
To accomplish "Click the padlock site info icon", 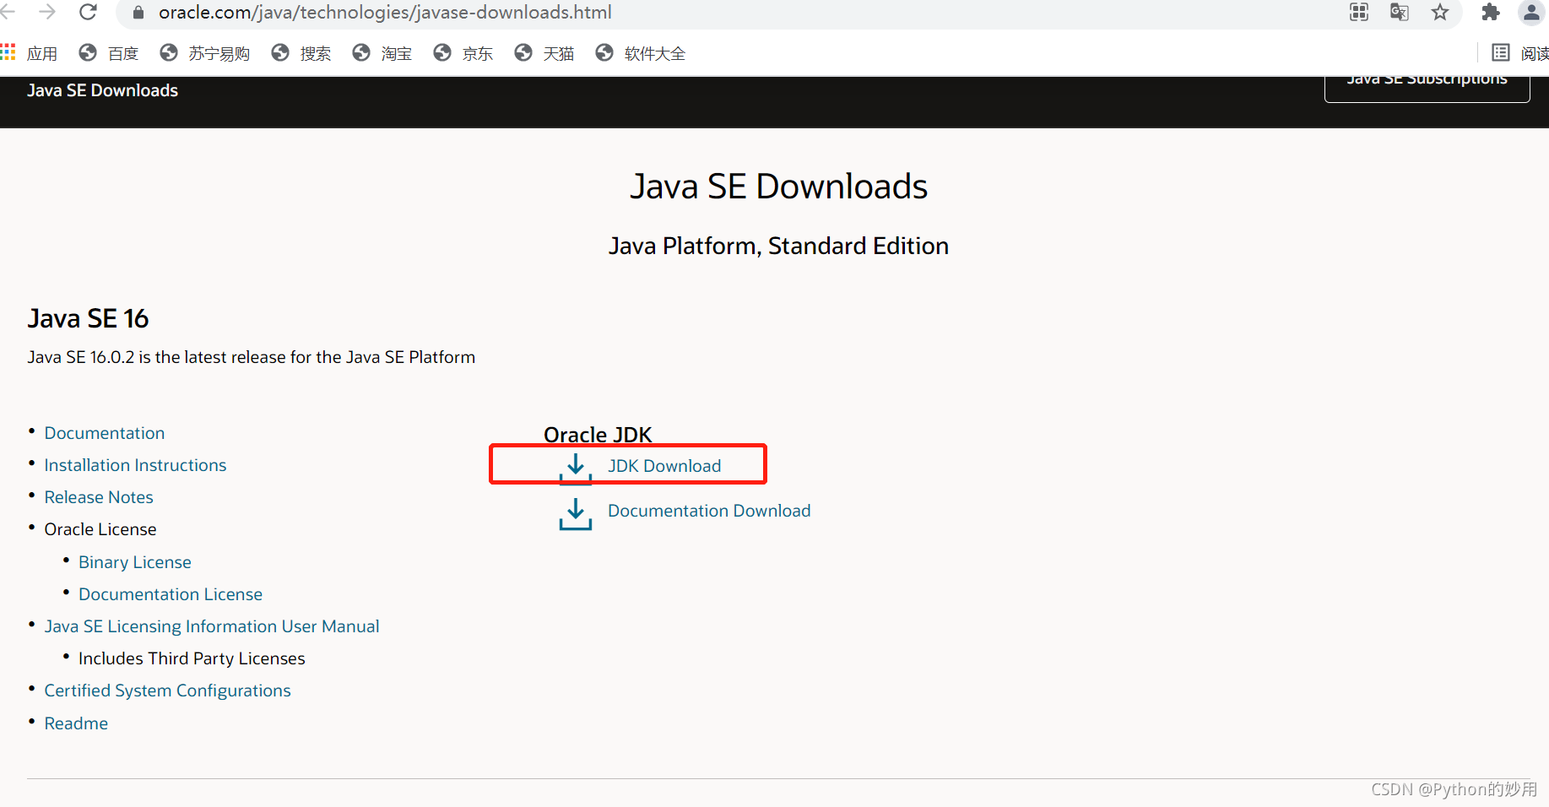I will [138, 13].
